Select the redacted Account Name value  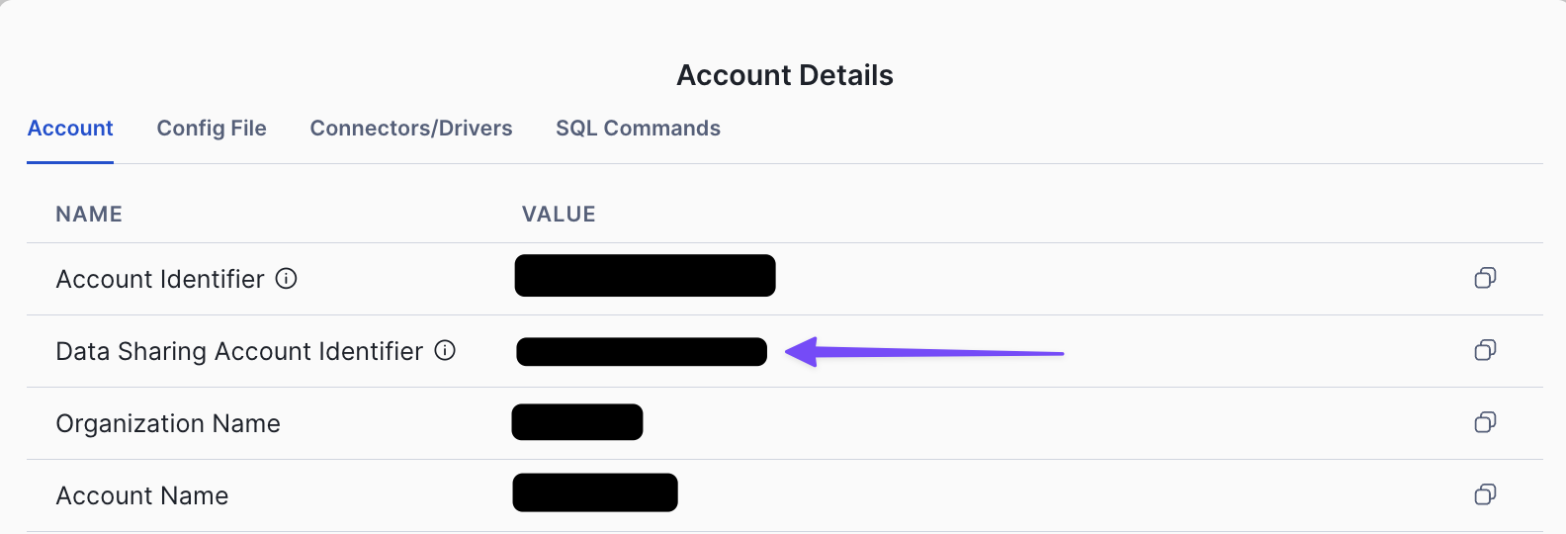(595, 492)
